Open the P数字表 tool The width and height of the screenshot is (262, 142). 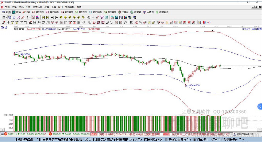point(67,12)
